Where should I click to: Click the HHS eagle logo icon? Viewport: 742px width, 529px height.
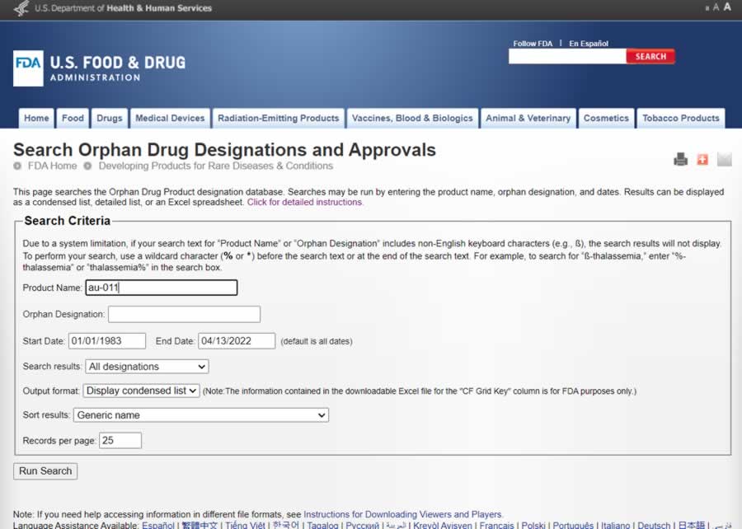[x=21, y=8]
